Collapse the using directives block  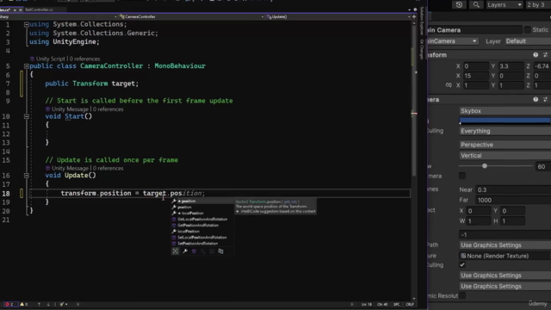[x=27, y=25]
